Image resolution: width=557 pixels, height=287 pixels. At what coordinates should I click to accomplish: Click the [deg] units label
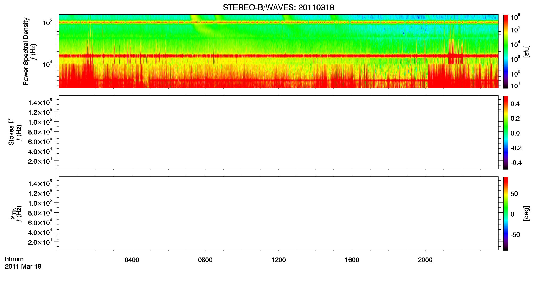point(526,213)
